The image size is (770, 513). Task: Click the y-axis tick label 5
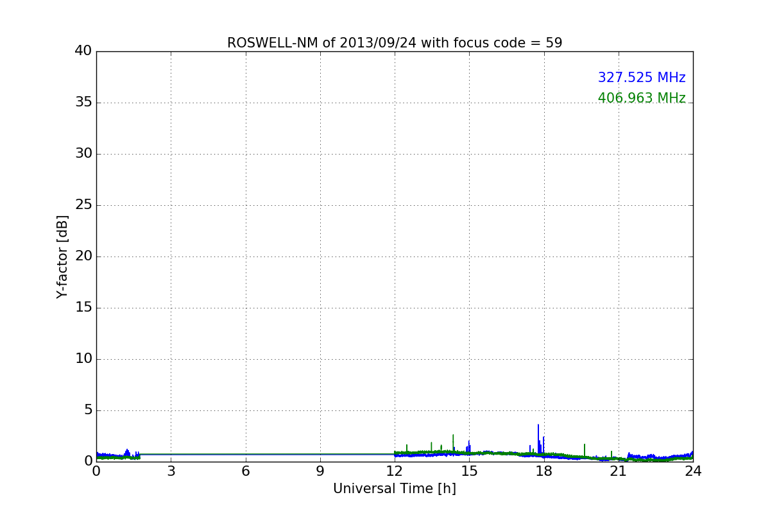(x=88, y=410)
